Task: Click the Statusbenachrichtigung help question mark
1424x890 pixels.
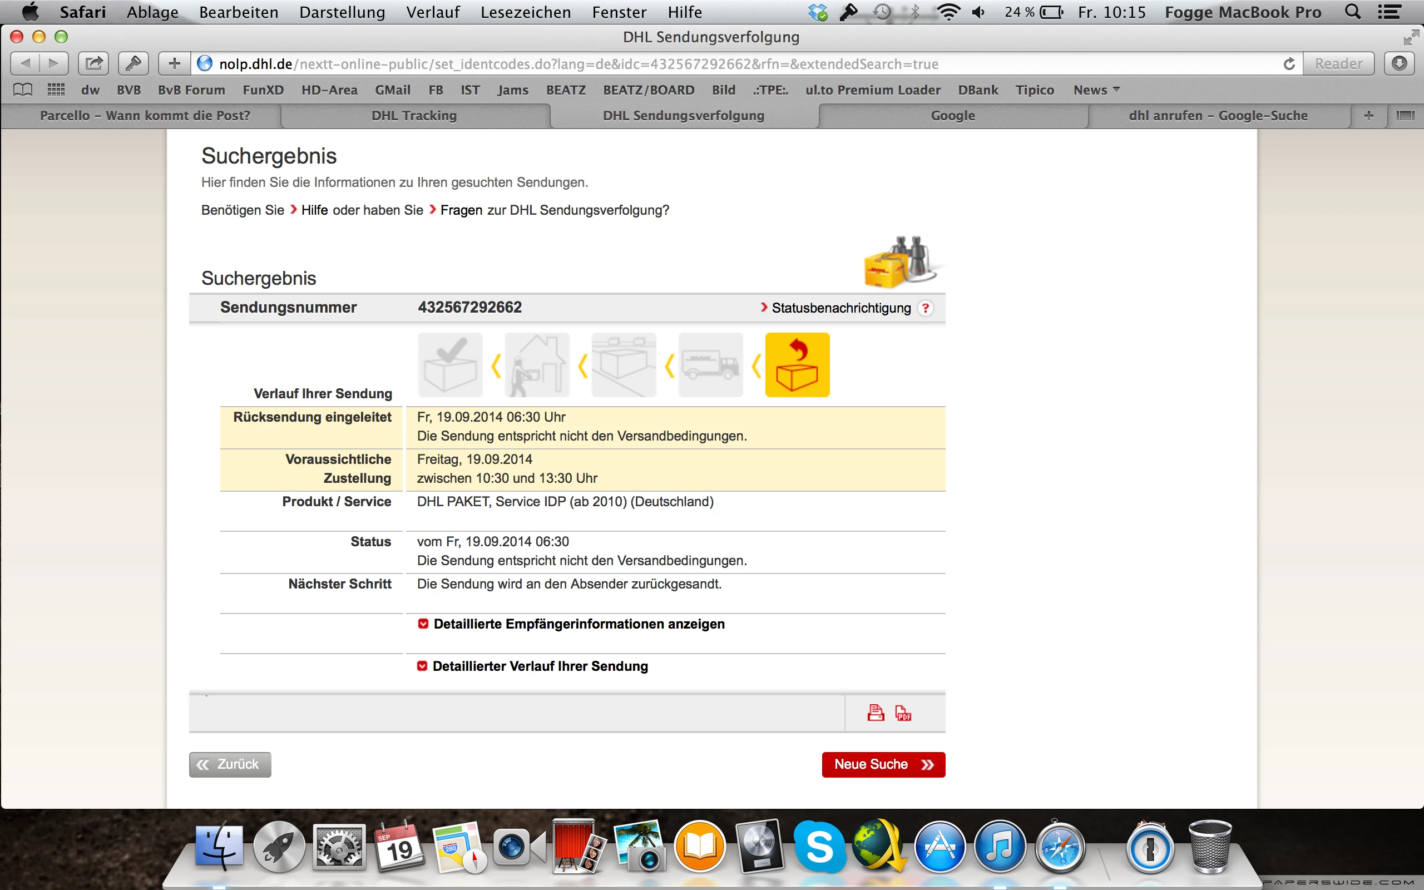Action: (926, 308)
